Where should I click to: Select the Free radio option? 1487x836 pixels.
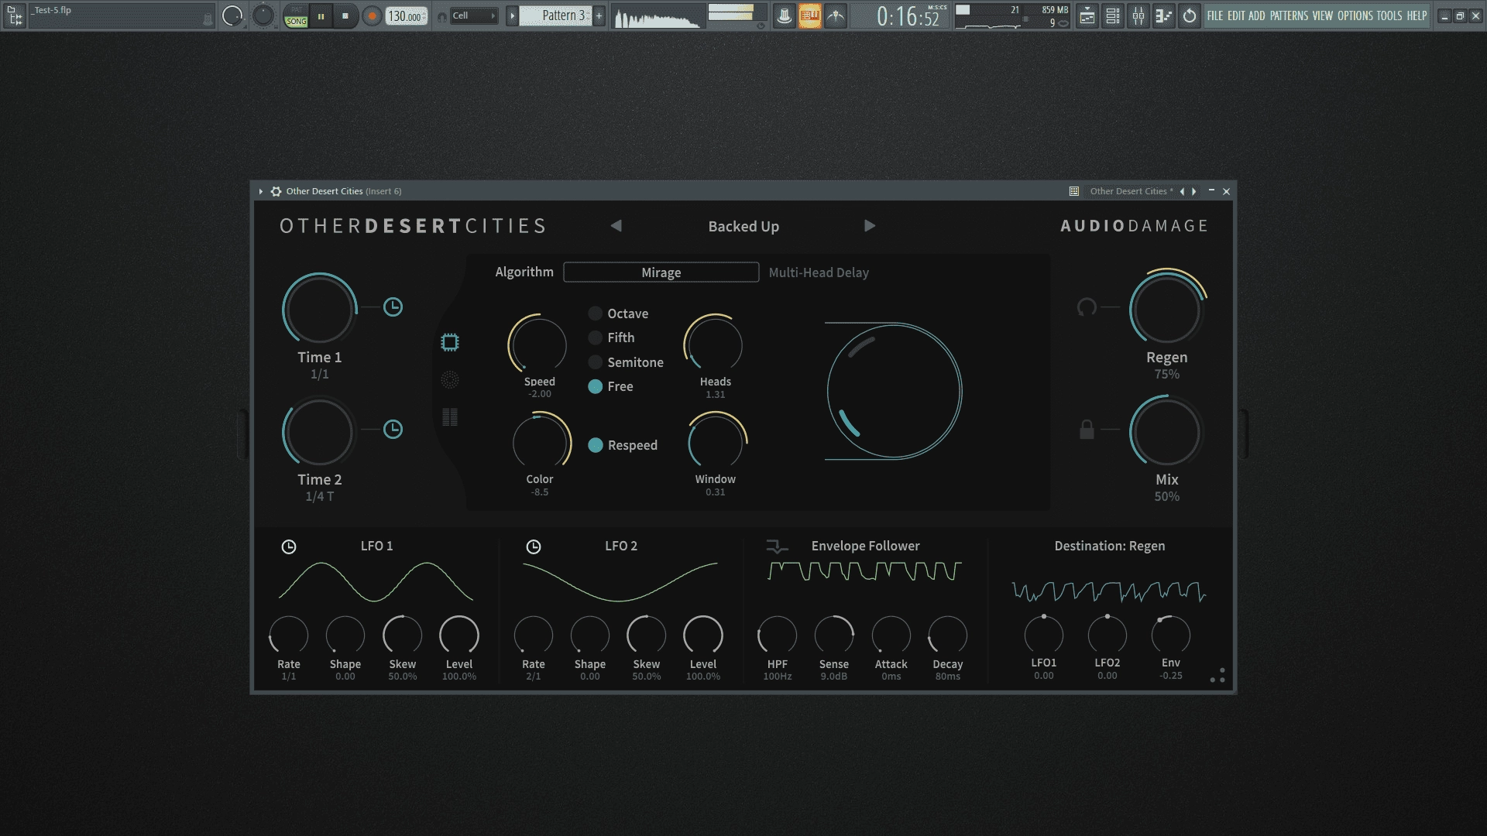(596, 386)
